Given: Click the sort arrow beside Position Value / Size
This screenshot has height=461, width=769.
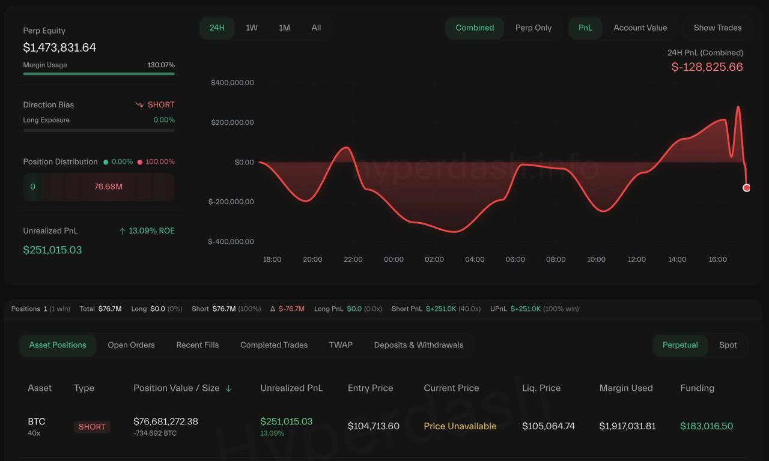Looking at the screenshot, I should click(228, 388).
